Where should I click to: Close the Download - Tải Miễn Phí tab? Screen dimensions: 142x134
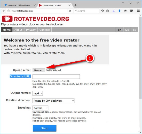pyautogui.click(x=35, y=5)
